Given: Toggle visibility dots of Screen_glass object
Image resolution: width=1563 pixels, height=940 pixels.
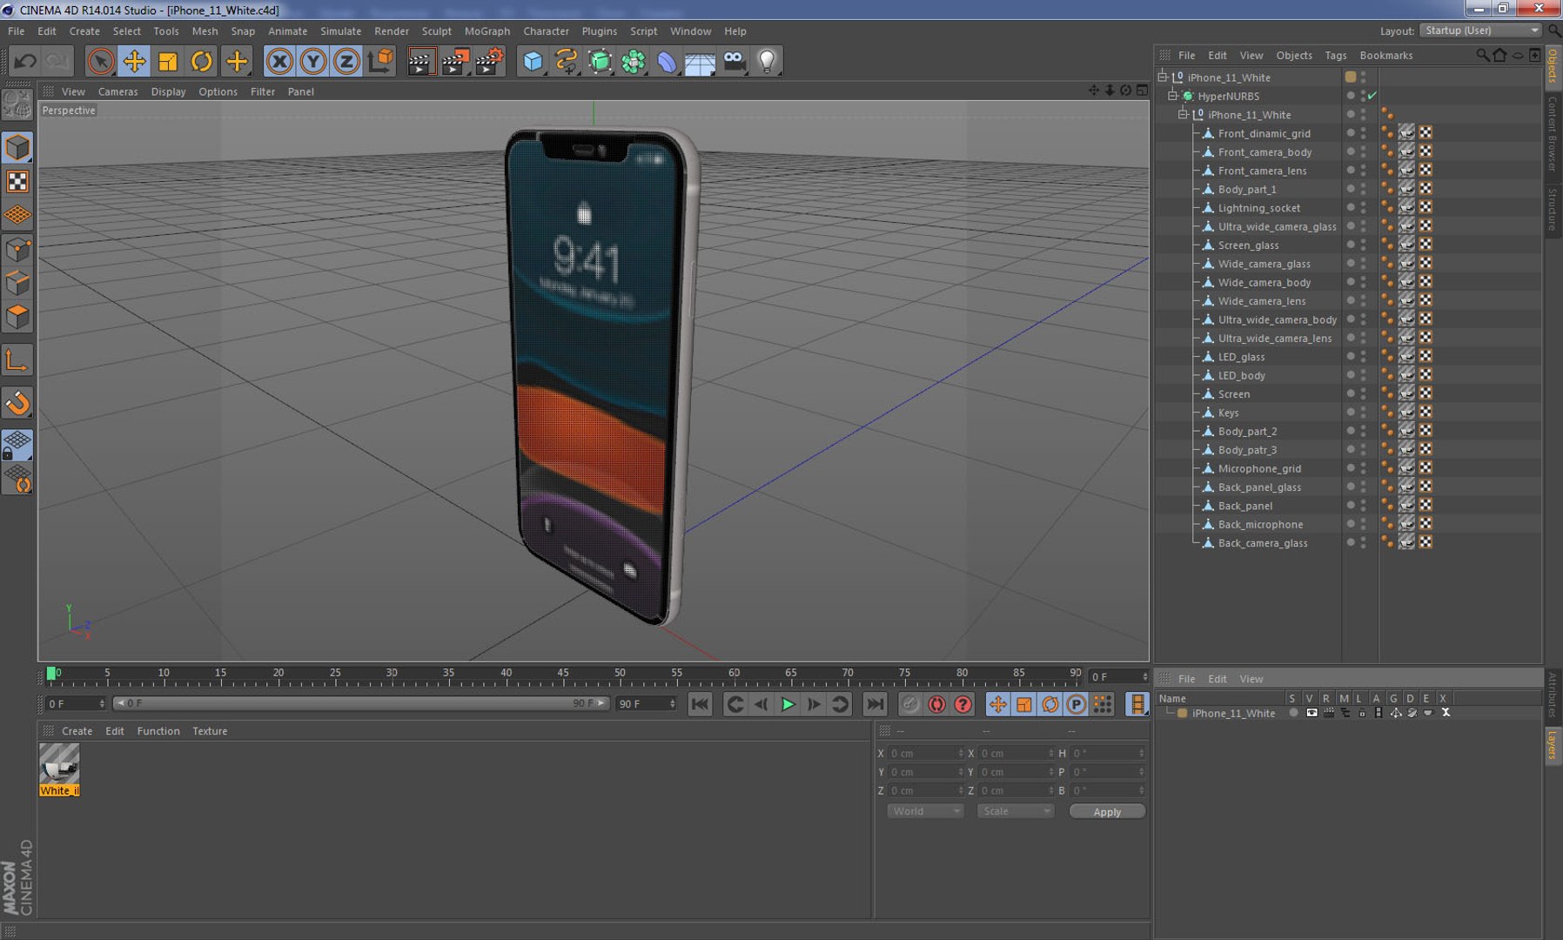Looking at the screenshot, I should [x=1364, y=245].
